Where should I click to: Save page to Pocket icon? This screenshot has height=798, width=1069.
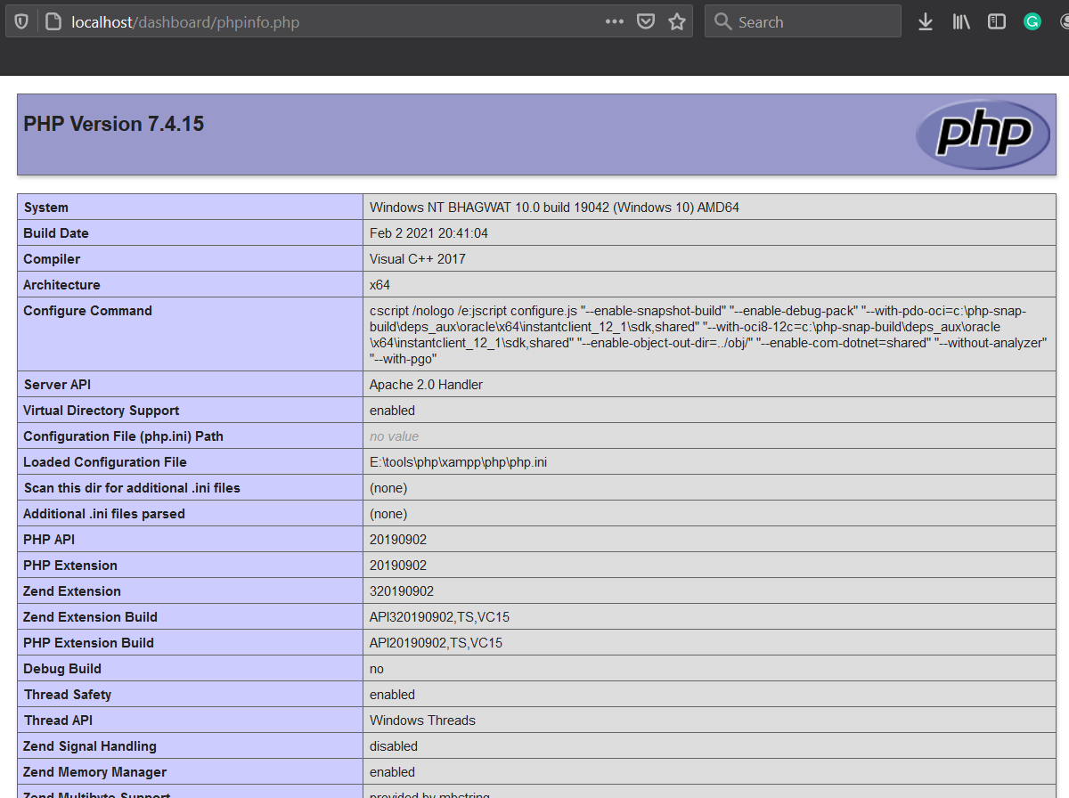[x=646, y=21]
